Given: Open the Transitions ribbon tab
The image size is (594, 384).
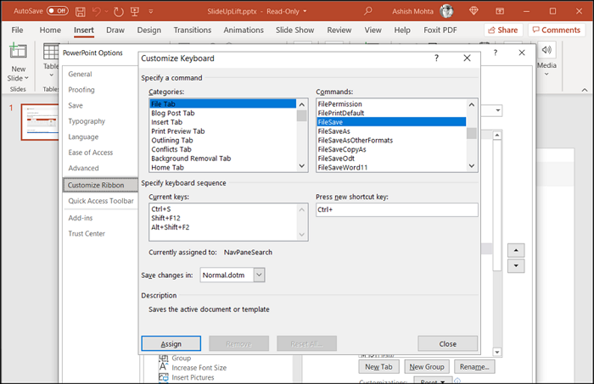Looking at the screenshot, I should point(193,30).
